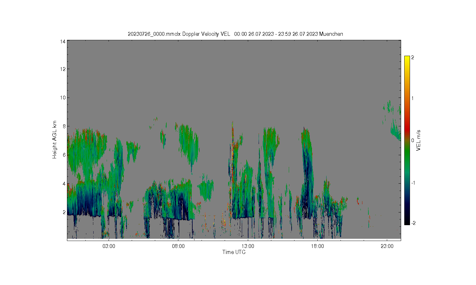Click the VEL m/s colorbar label
Viewport: 476px width, 285px height.
[419, 140]
